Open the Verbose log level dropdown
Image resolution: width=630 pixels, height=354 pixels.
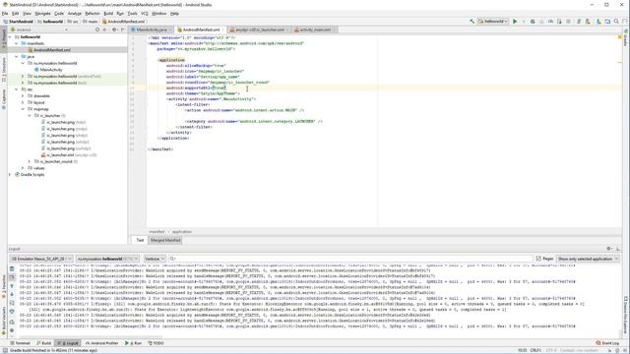(155, 259)
